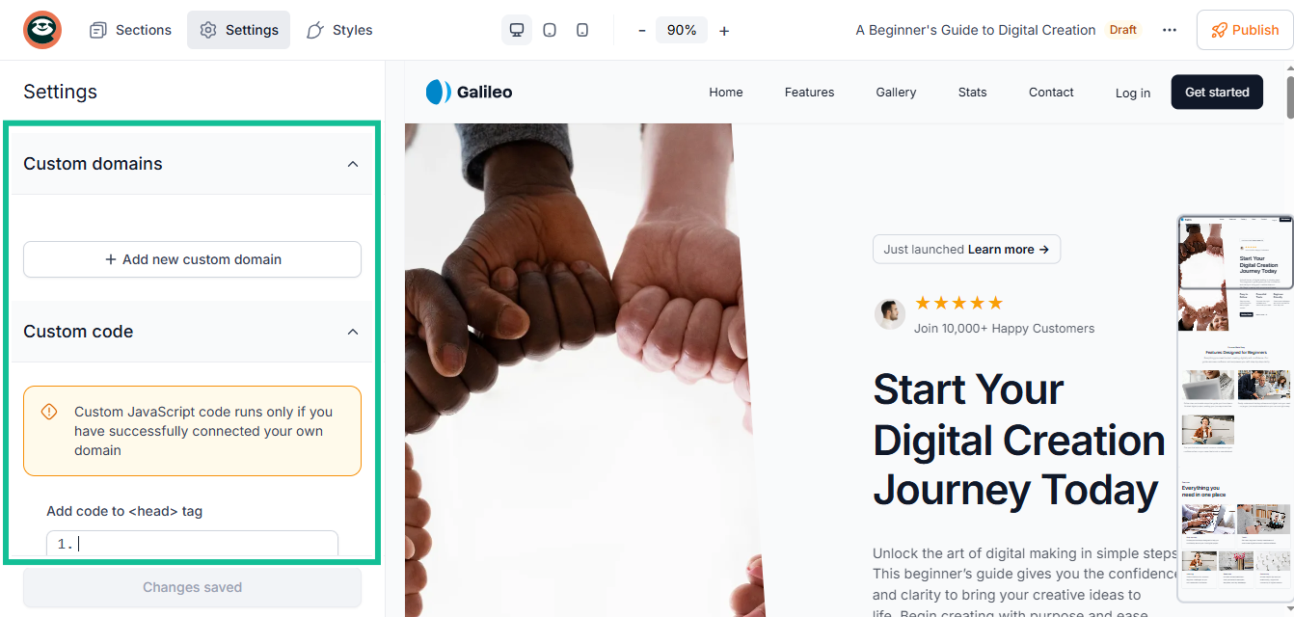The height and width of the screenshot is (617, 1294).
Task: Select Home in the preview navigation
Action: (x=725, y=92)
